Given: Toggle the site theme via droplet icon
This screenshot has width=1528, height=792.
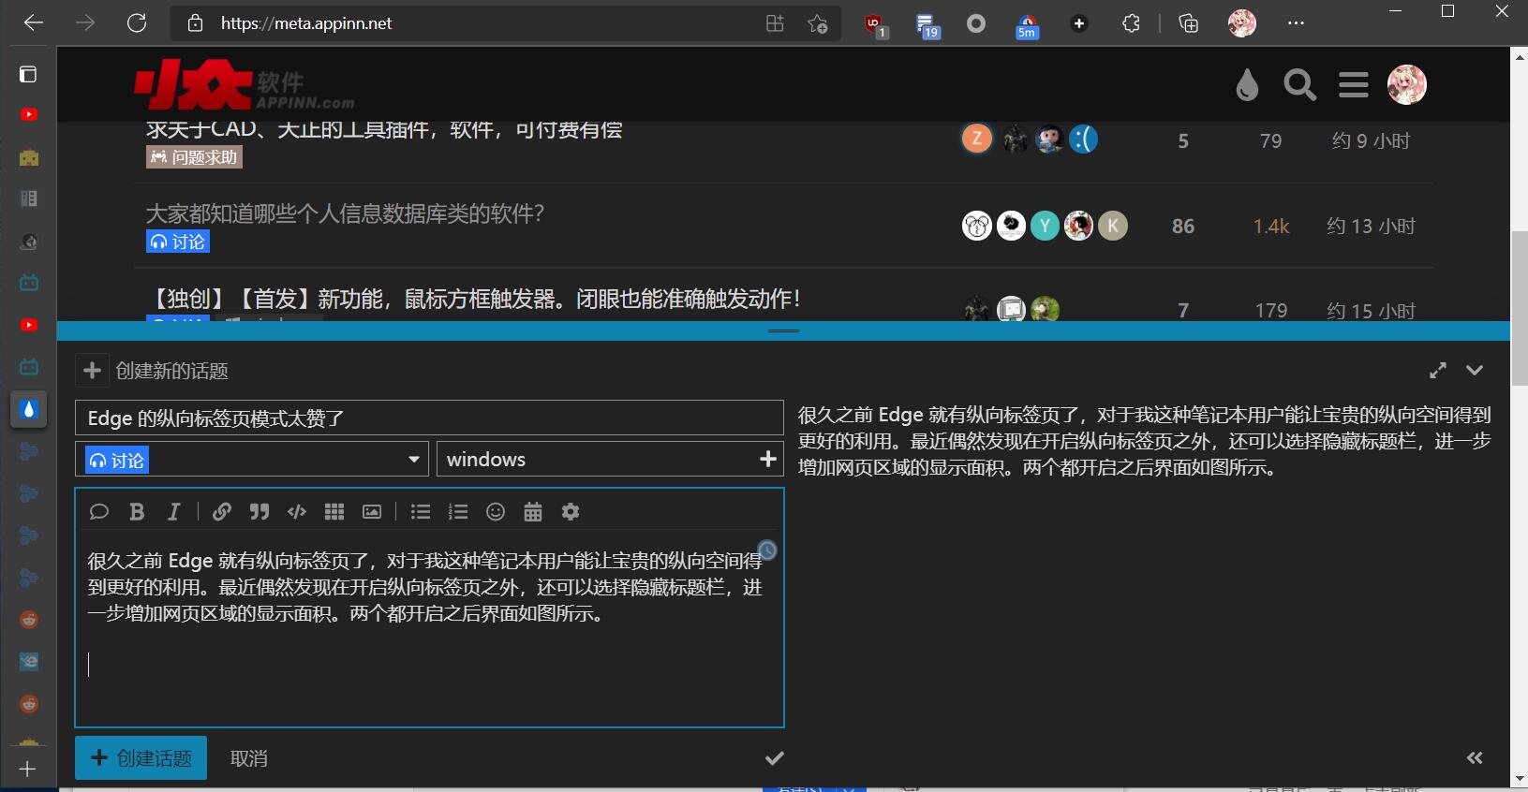Looking at the screenshot, I should pyautogui.click(x=1247, y=85).
